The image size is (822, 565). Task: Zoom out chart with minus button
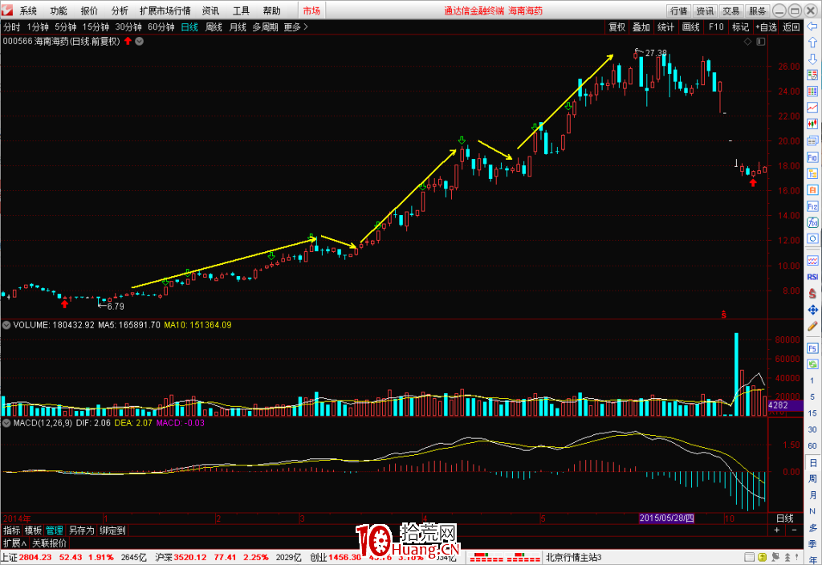click(x=794, y=530)
